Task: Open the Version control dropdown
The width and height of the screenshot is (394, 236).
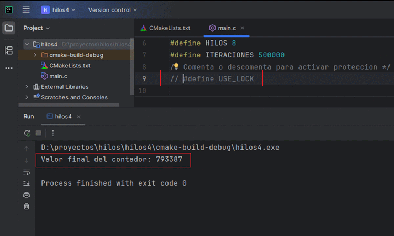Action: click(113, 10)
